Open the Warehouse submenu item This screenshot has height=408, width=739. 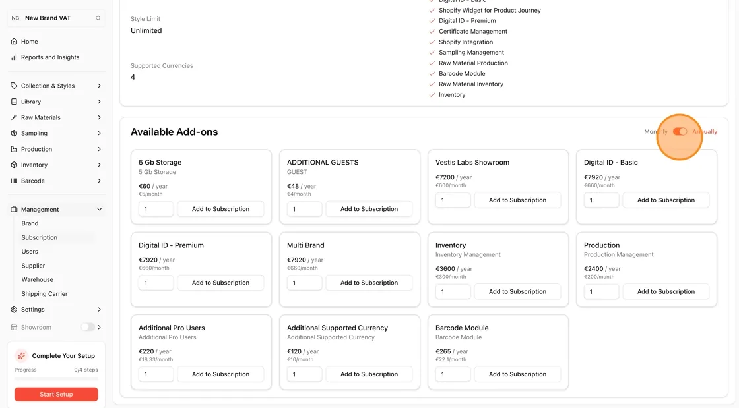click(x=37, y=279)
